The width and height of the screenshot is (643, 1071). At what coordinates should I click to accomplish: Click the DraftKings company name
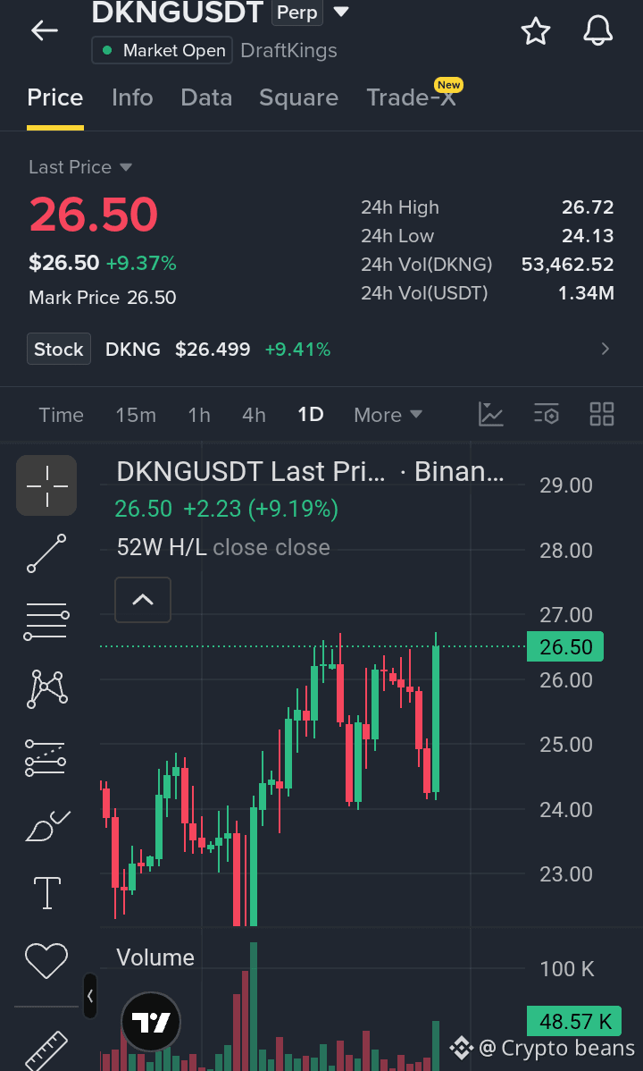[288, 51]
